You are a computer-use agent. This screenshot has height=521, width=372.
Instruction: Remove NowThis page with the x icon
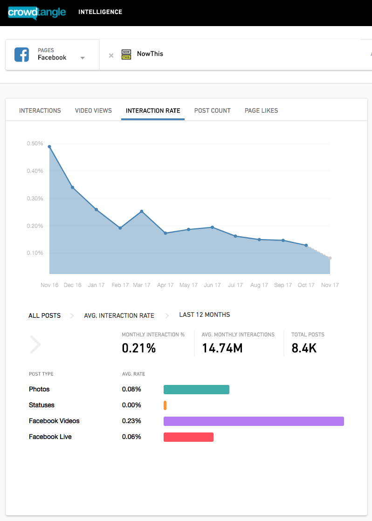click(x=111, y=55)
